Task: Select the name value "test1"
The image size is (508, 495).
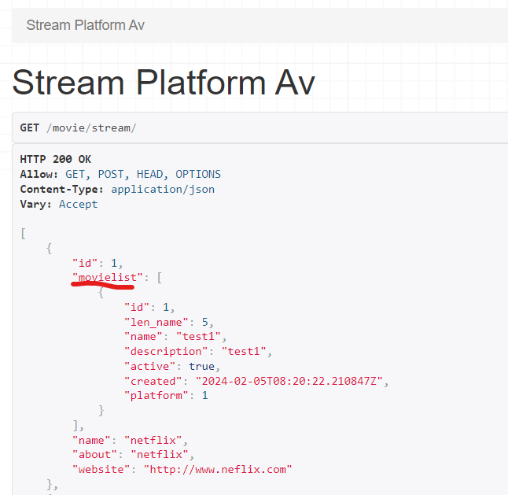Action: tap(199, 337)
